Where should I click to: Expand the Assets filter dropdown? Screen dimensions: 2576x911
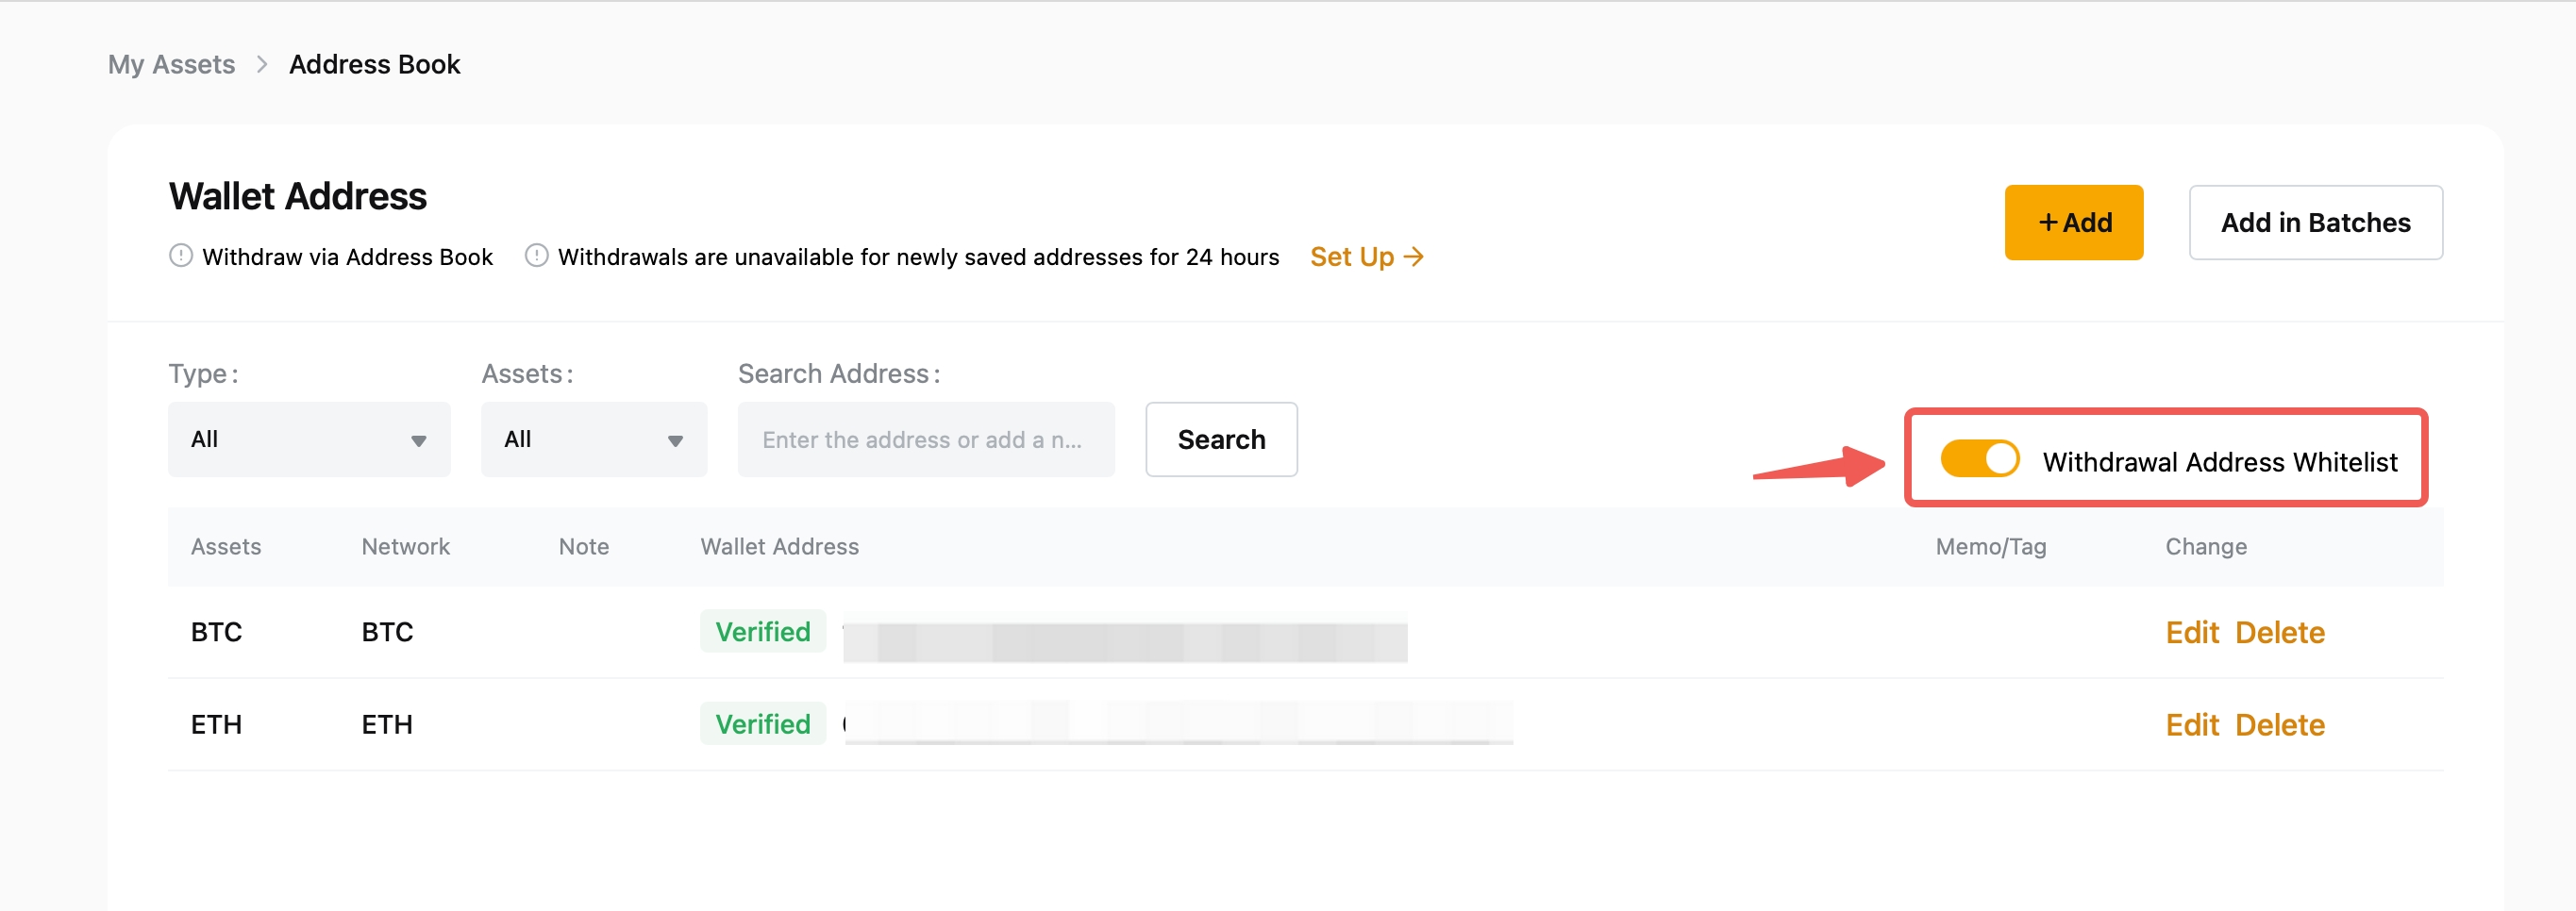tap(593, 439)
